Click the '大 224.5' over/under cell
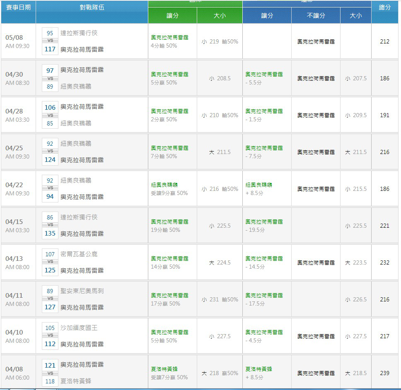This screenshot has width=401, height=390. click(220, 262)
